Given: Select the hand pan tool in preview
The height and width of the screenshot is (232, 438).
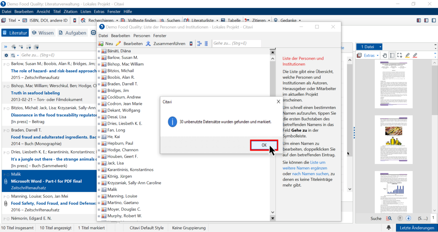Looking at the screenshot, I should point(385,56).
